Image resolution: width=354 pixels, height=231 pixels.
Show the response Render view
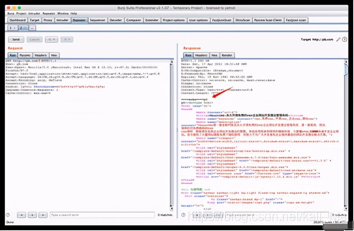227,55
